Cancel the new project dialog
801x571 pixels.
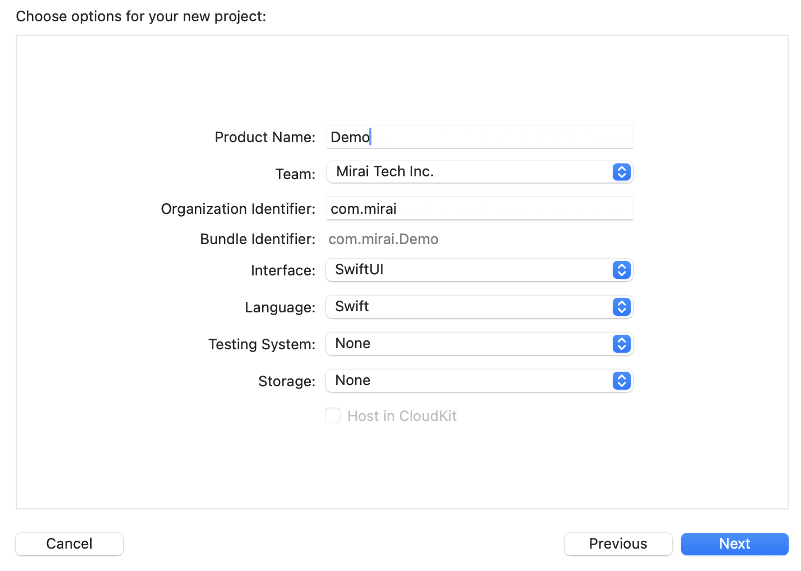click(x=69, y=544)
